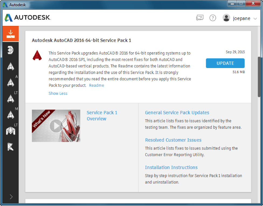Viewport: 263px width, 206px height.
Task: Open the Resolved Customer Issues link
Action: pyautogui.click(x=173, y=140)
